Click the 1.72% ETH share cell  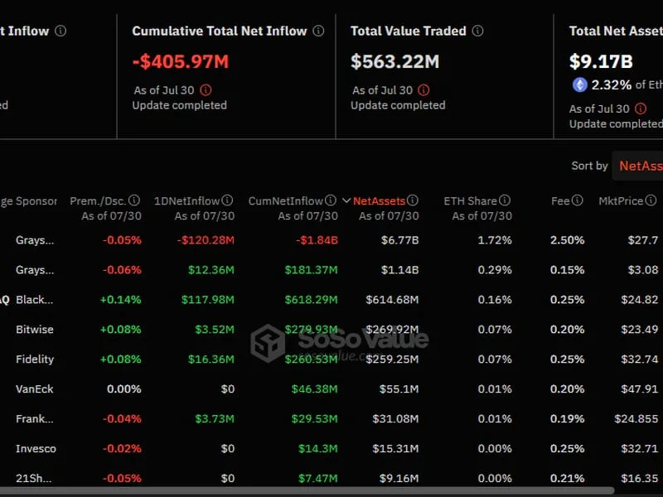495,240
